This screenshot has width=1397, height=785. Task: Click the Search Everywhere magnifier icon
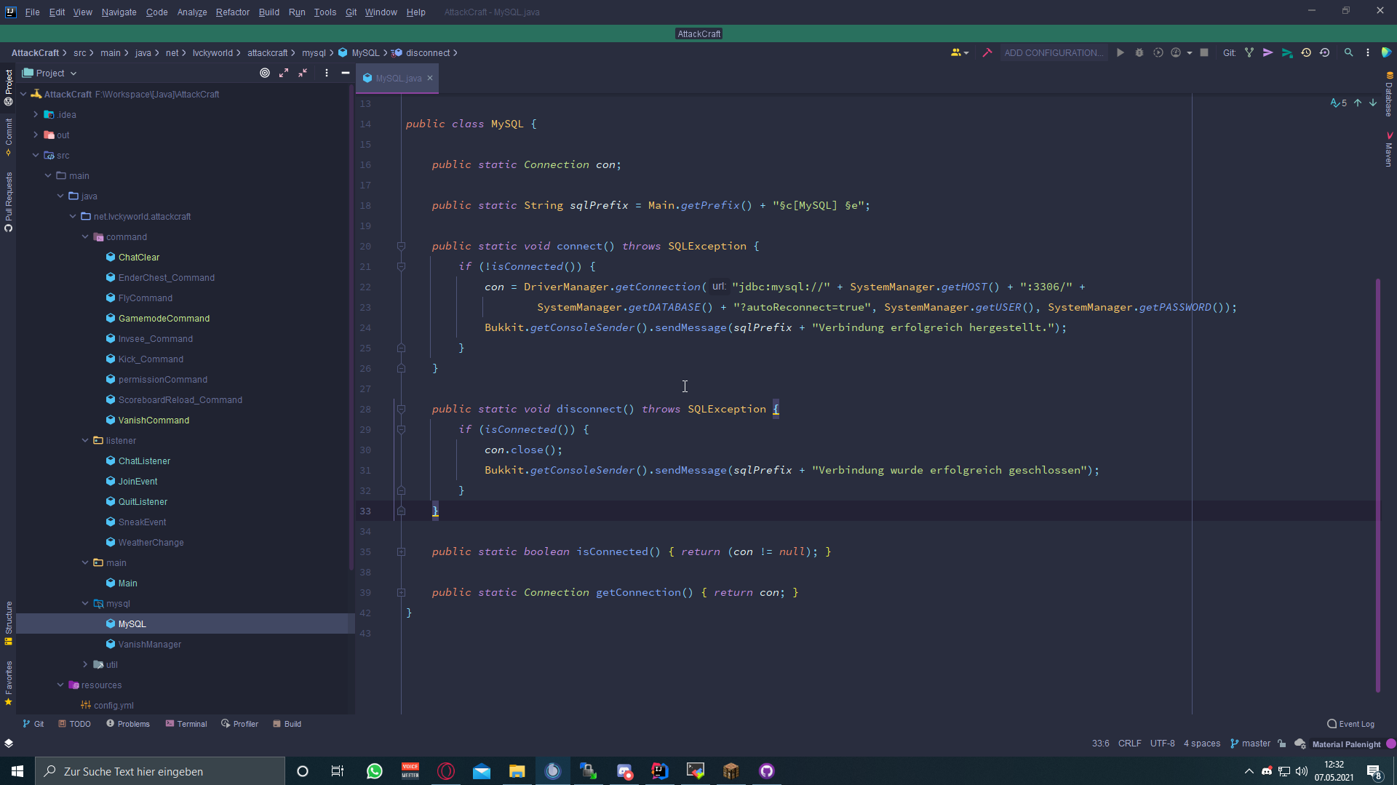[1348, 52]
